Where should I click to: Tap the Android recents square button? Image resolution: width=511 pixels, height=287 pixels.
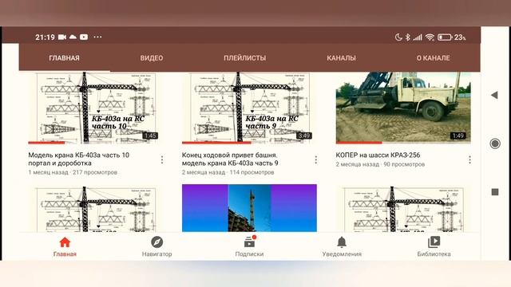(495, 192)
